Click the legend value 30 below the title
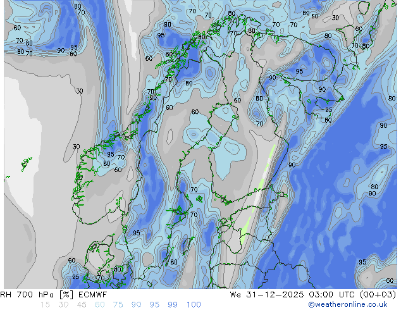The height and width of the screenshot is (310, 401). pos(63,305)
